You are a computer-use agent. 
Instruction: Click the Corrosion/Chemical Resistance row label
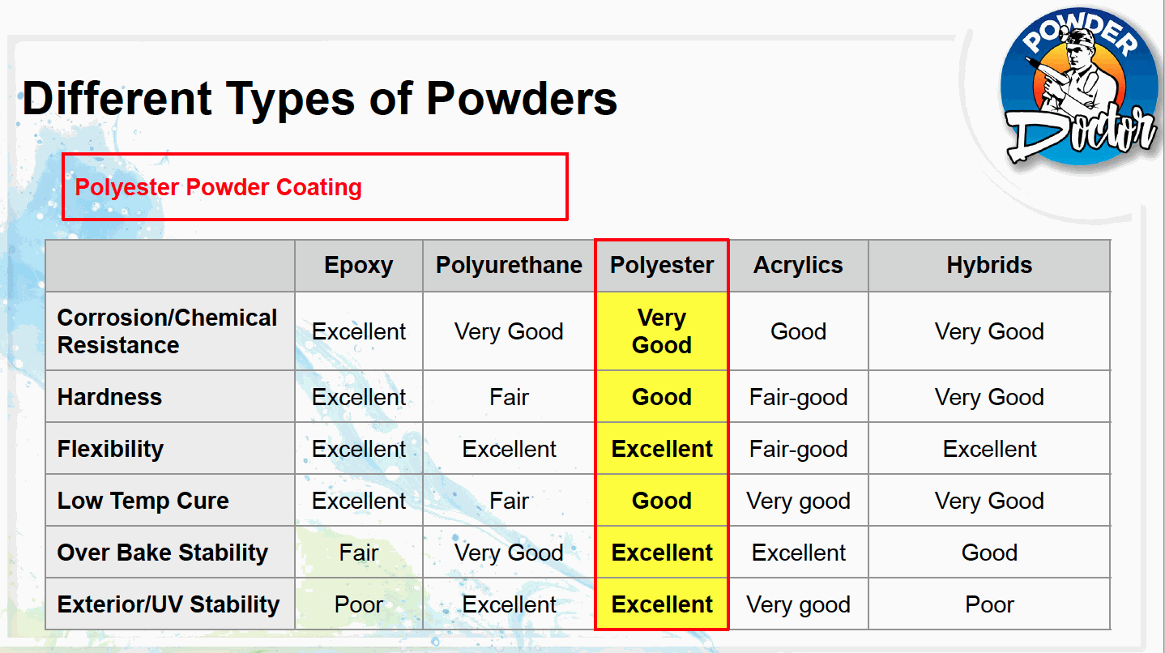coord(168,331)
